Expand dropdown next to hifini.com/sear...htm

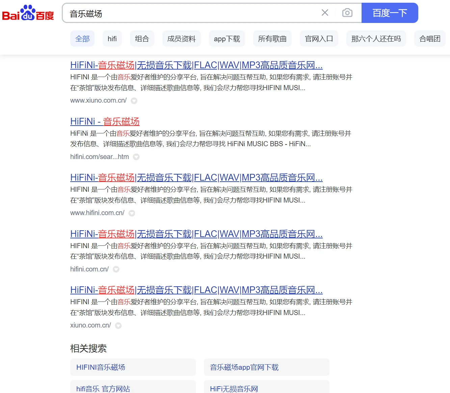click(x=136, y=157)
